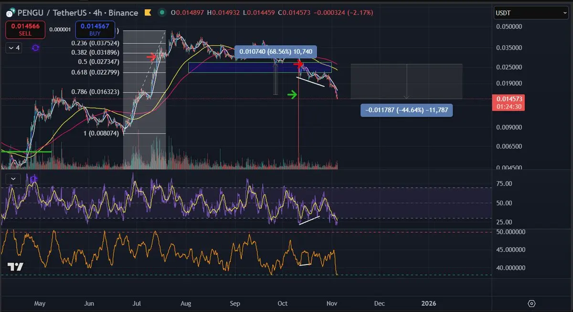Click Dec on the time axis
This screenshot has height=312, width=573.
(379, 303)
